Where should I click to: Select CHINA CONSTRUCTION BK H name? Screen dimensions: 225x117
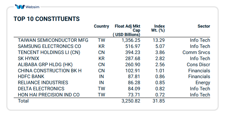[x=49, y=71]
